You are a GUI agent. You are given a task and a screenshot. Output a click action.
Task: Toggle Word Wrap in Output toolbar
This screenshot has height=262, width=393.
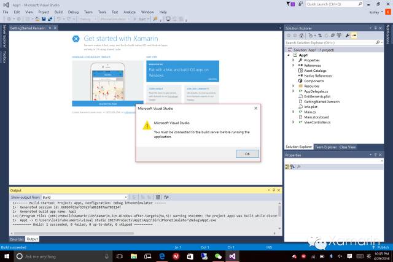(166, 198)
